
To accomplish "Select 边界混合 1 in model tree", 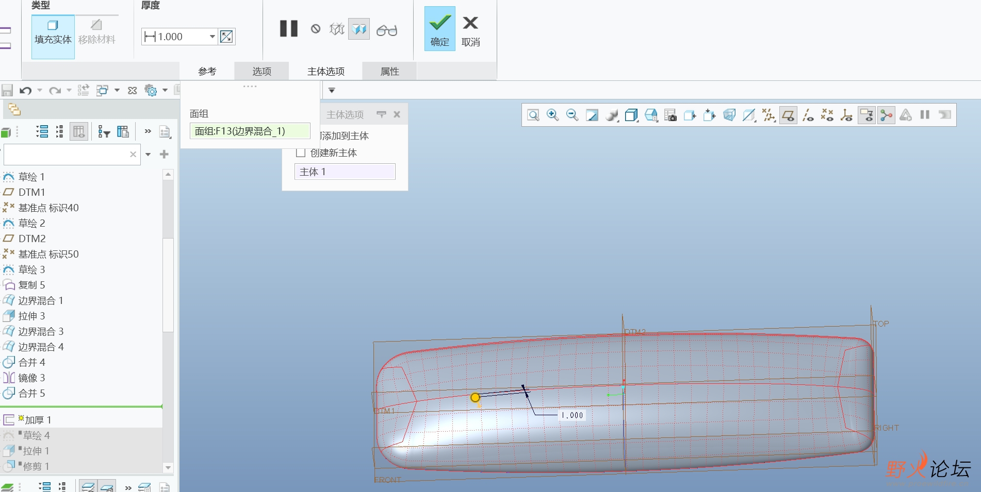I will click(x=41, y=300).
